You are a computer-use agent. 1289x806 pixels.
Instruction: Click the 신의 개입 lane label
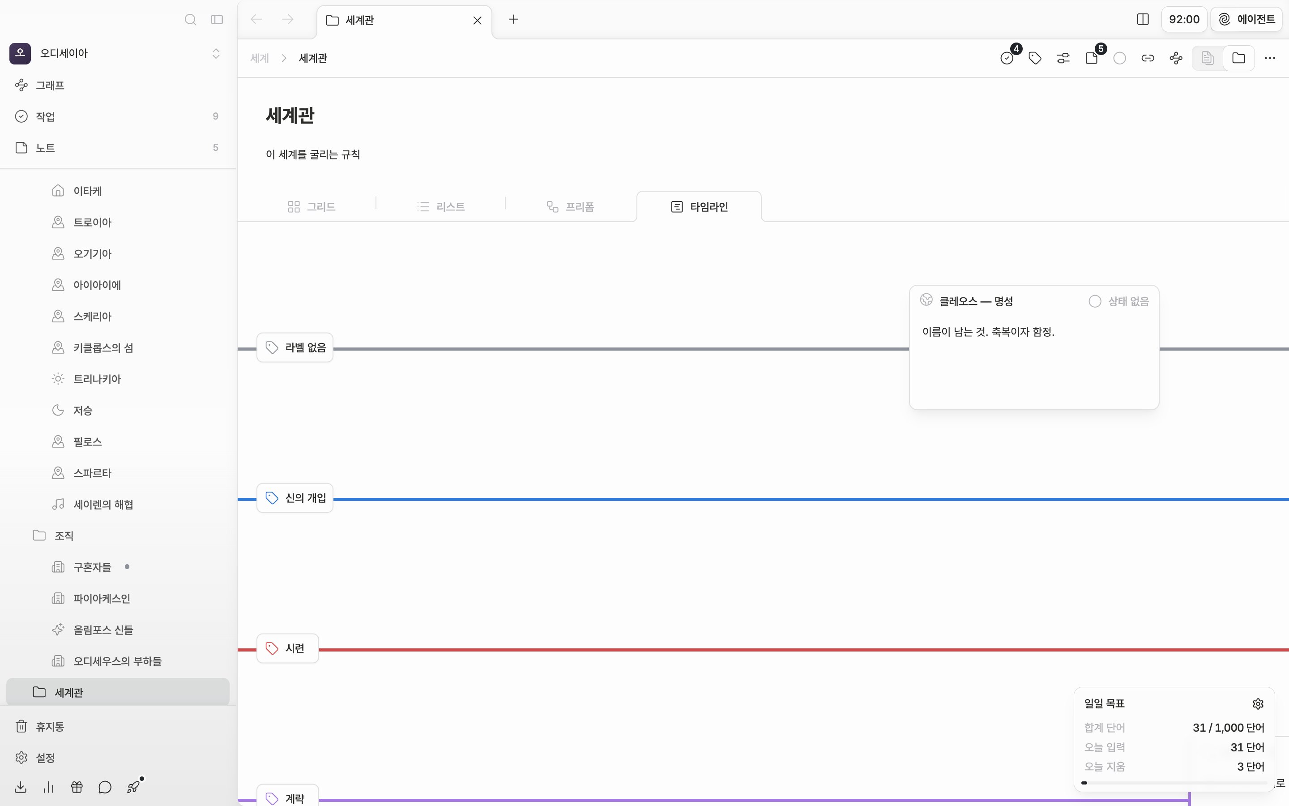(295, 498)
